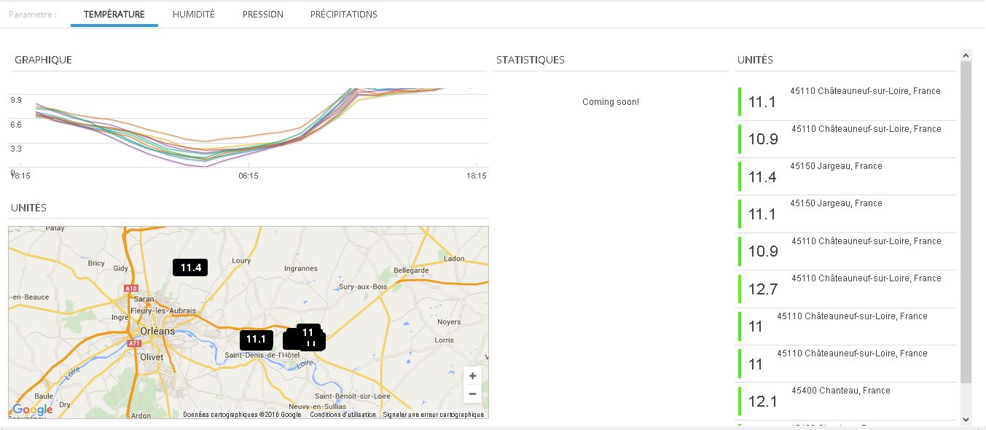Click the STATISTIQUES section heading
This screenshot has height=430, width=986.
(531, 60)
